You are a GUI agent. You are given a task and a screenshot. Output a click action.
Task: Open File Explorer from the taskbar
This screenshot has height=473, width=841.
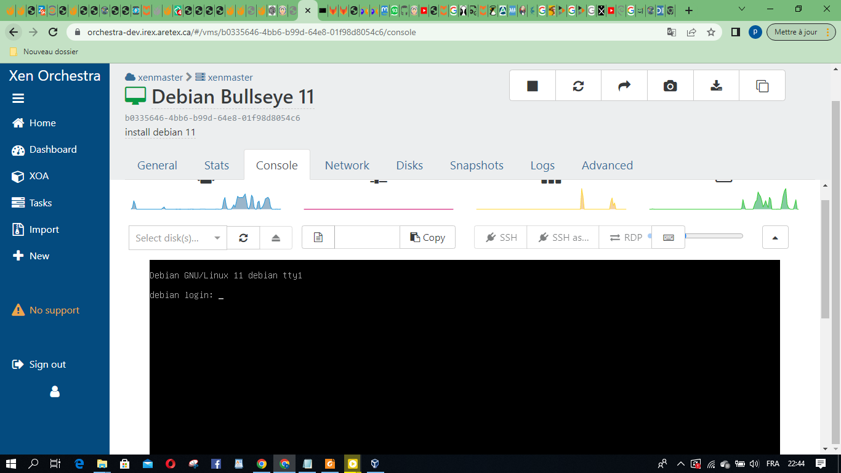click(102, 464)
